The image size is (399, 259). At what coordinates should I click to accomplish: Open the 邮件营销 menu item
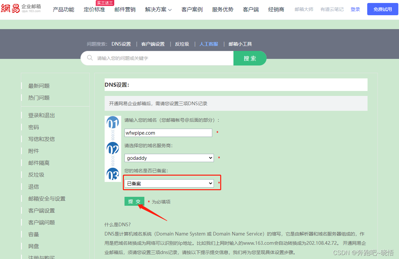(125, 10)
